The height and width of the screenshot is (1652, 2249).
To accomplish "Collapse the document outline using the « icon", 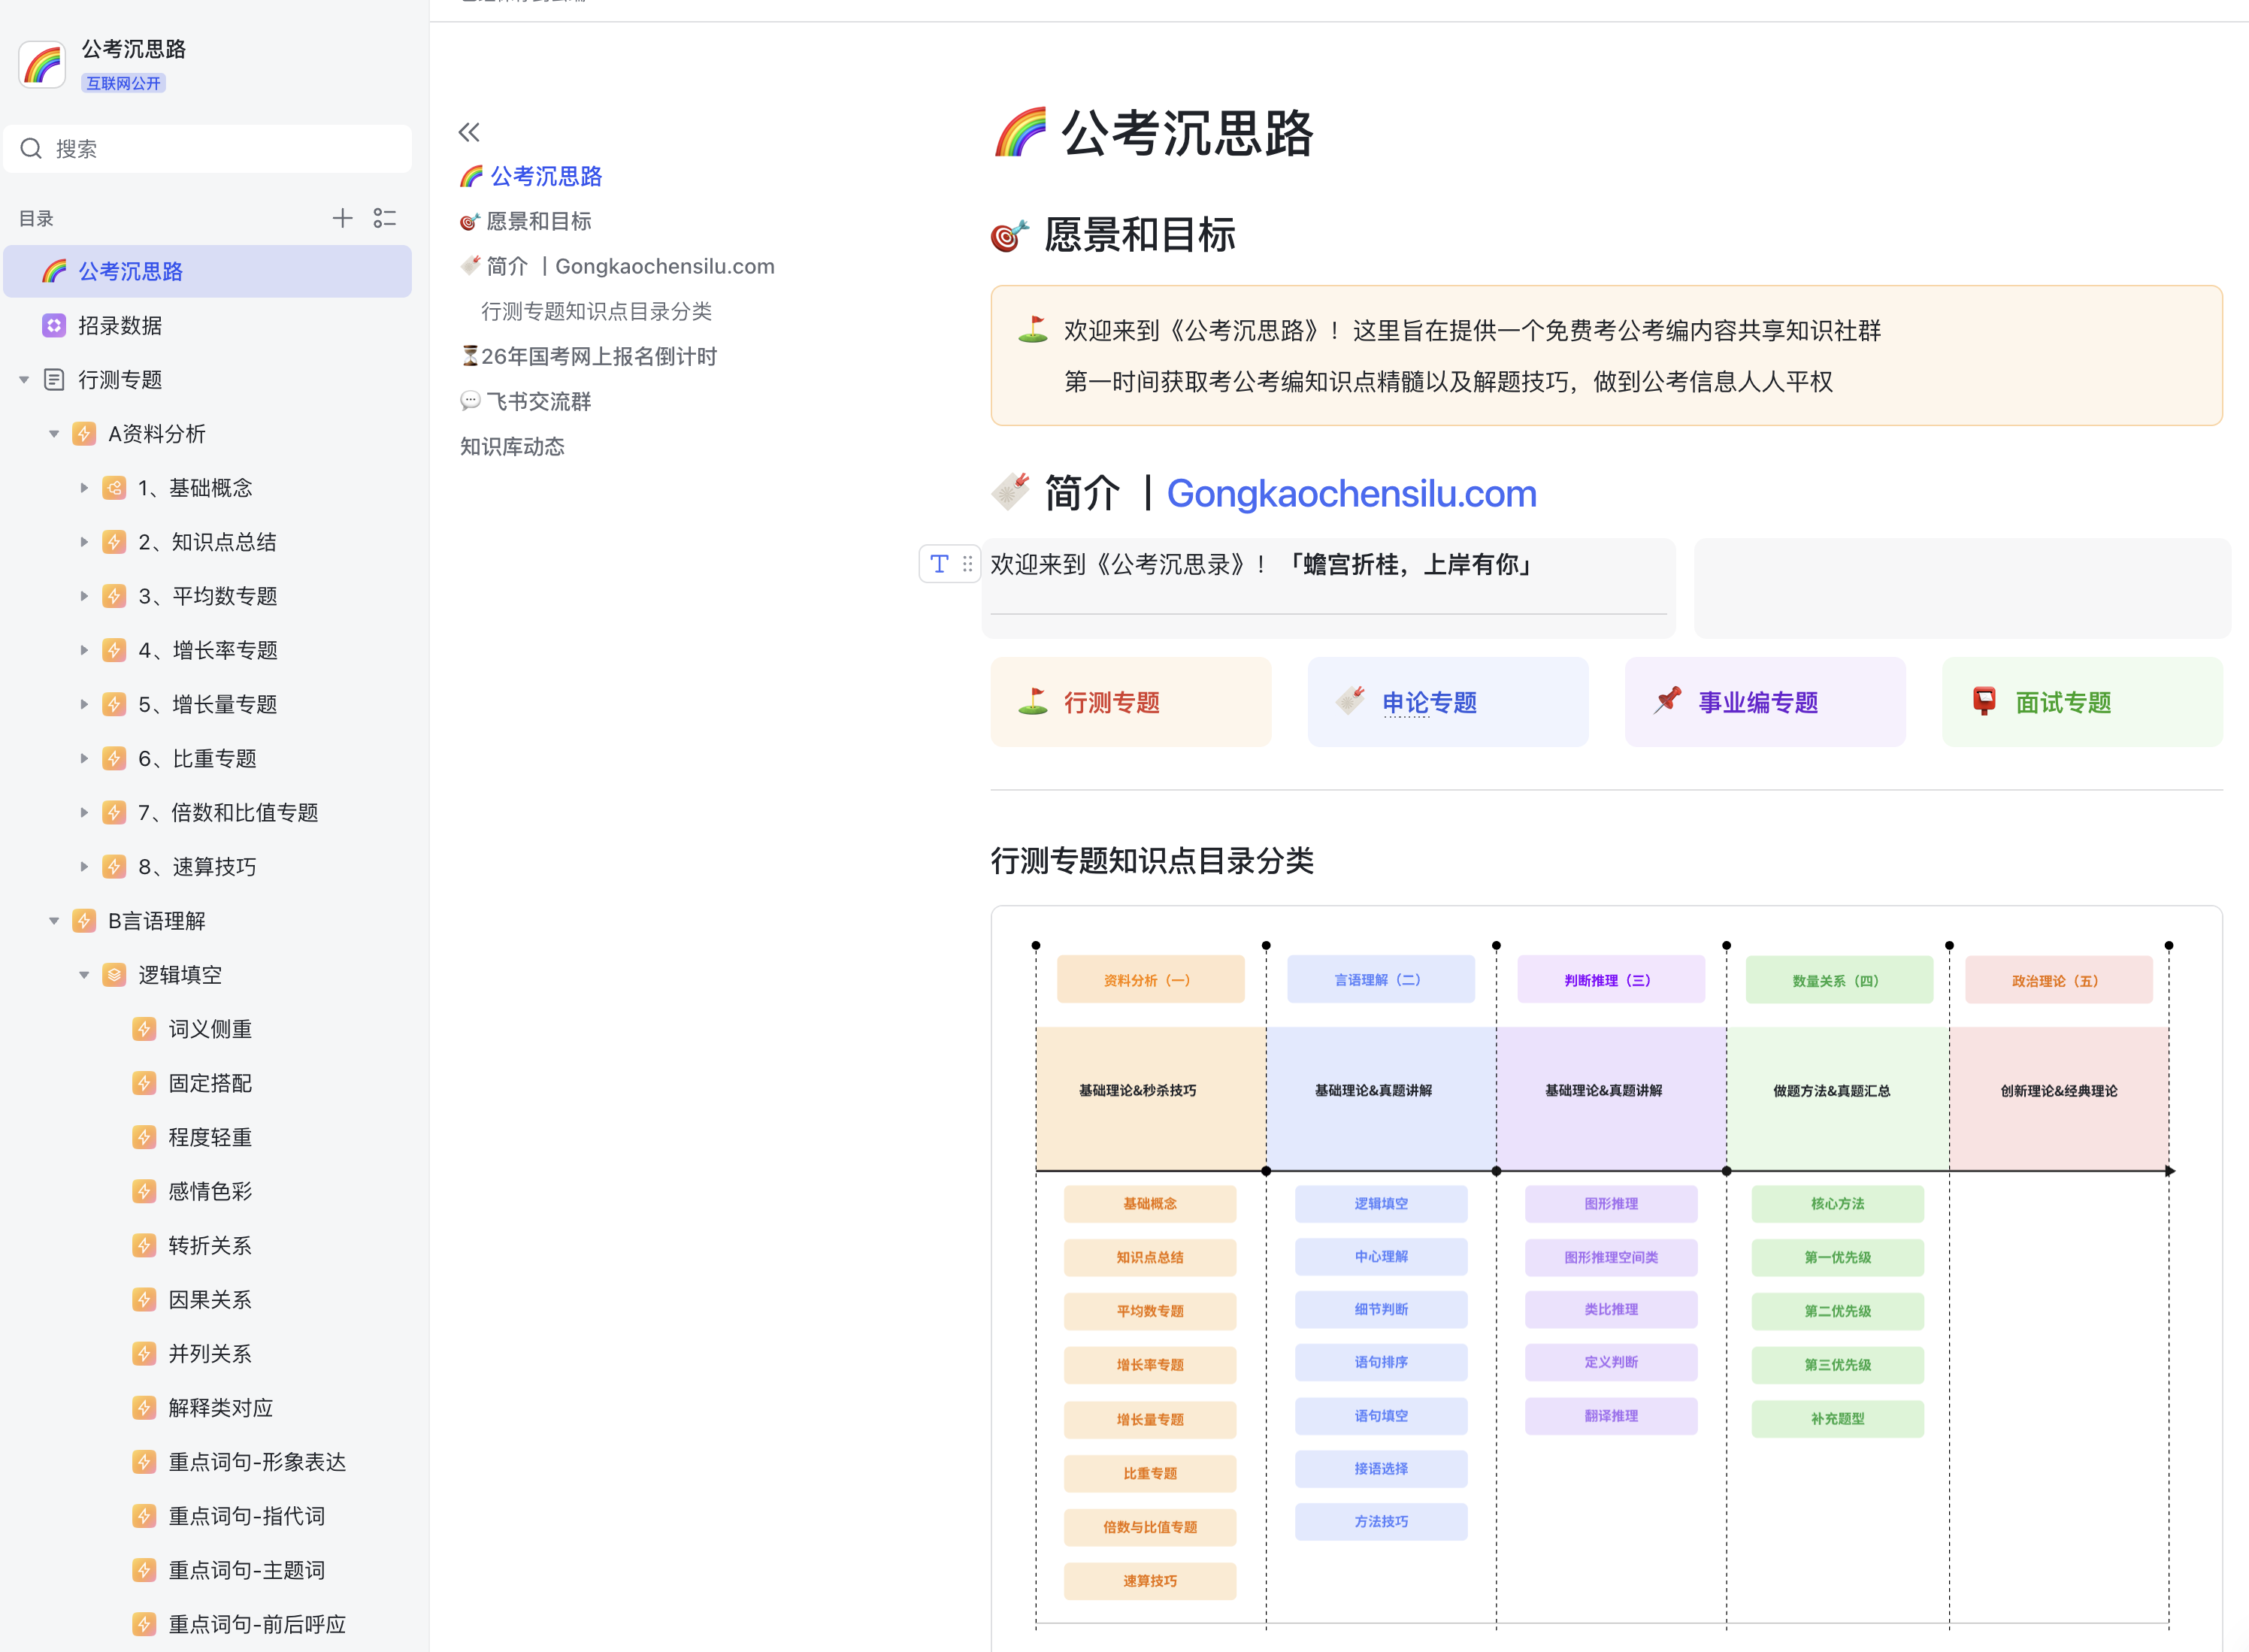I will point(469,131).
